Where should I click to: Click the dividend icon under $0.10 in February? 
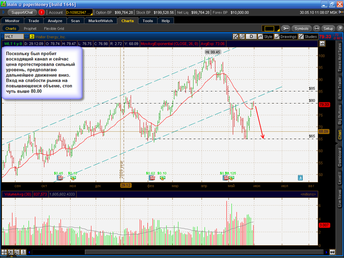click(162, 178)
